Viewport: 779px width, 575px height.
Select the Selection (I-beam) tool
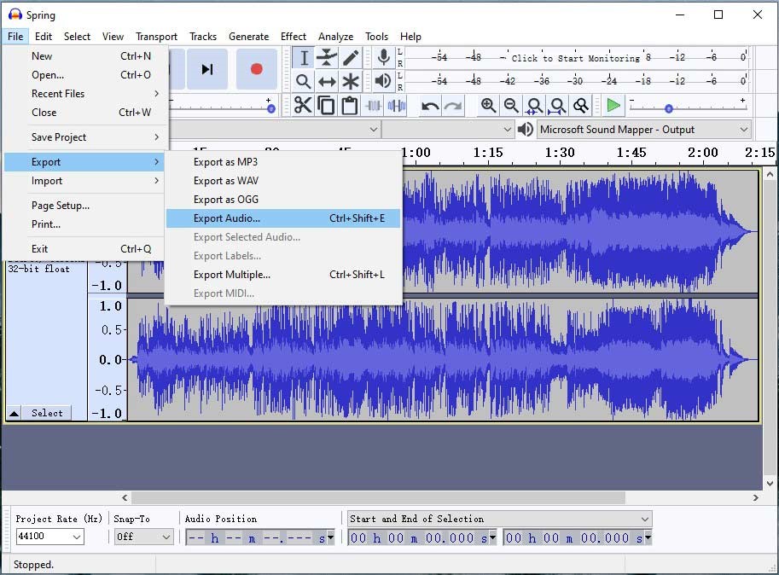[x=304, y=58]
